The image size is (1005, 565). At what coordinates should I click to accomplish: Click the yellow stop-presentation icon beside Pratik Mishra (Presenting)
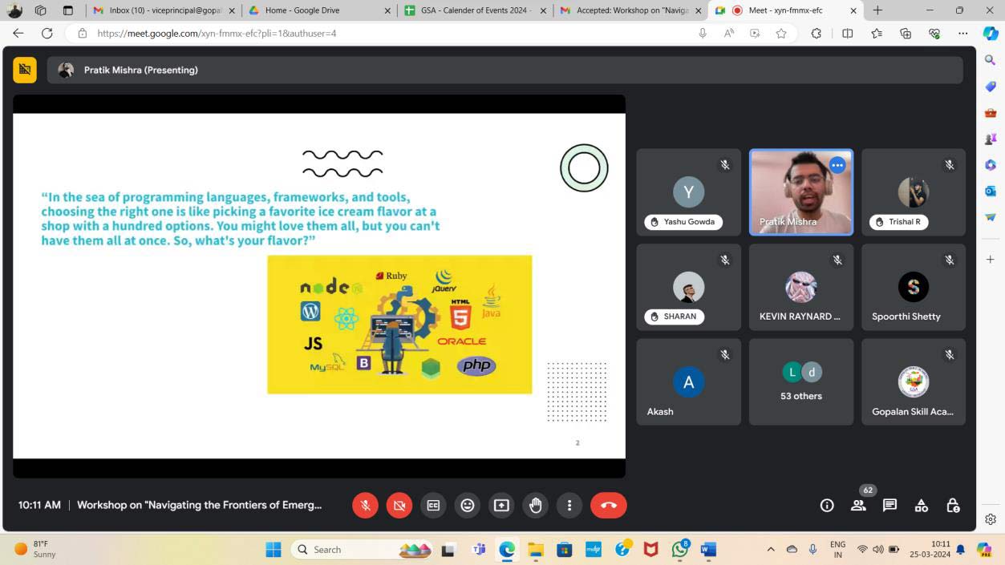[25, 70]
